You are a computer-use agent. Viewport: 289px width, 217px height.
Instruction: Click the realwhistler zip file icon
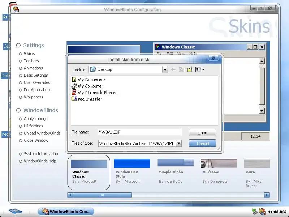click(74, 98)
